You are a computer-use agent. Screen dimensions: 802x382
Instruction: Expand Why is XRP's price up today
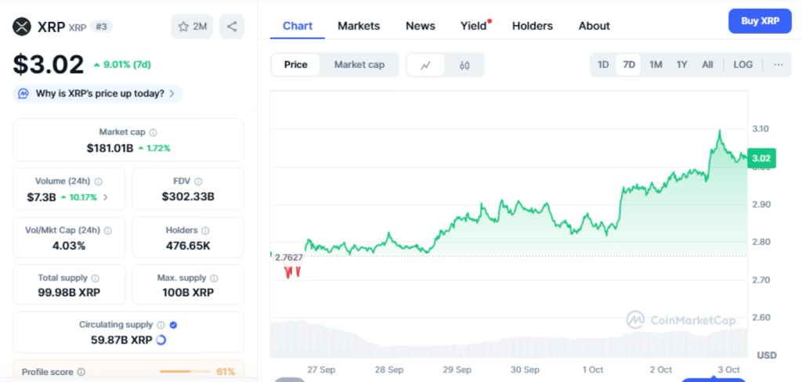[x=98, y=94]
